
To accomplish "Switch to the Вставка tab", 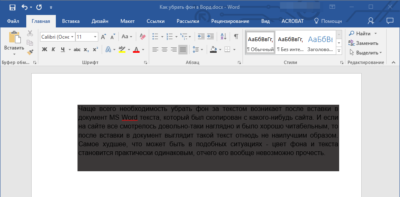I will click(x=71, y=21).
